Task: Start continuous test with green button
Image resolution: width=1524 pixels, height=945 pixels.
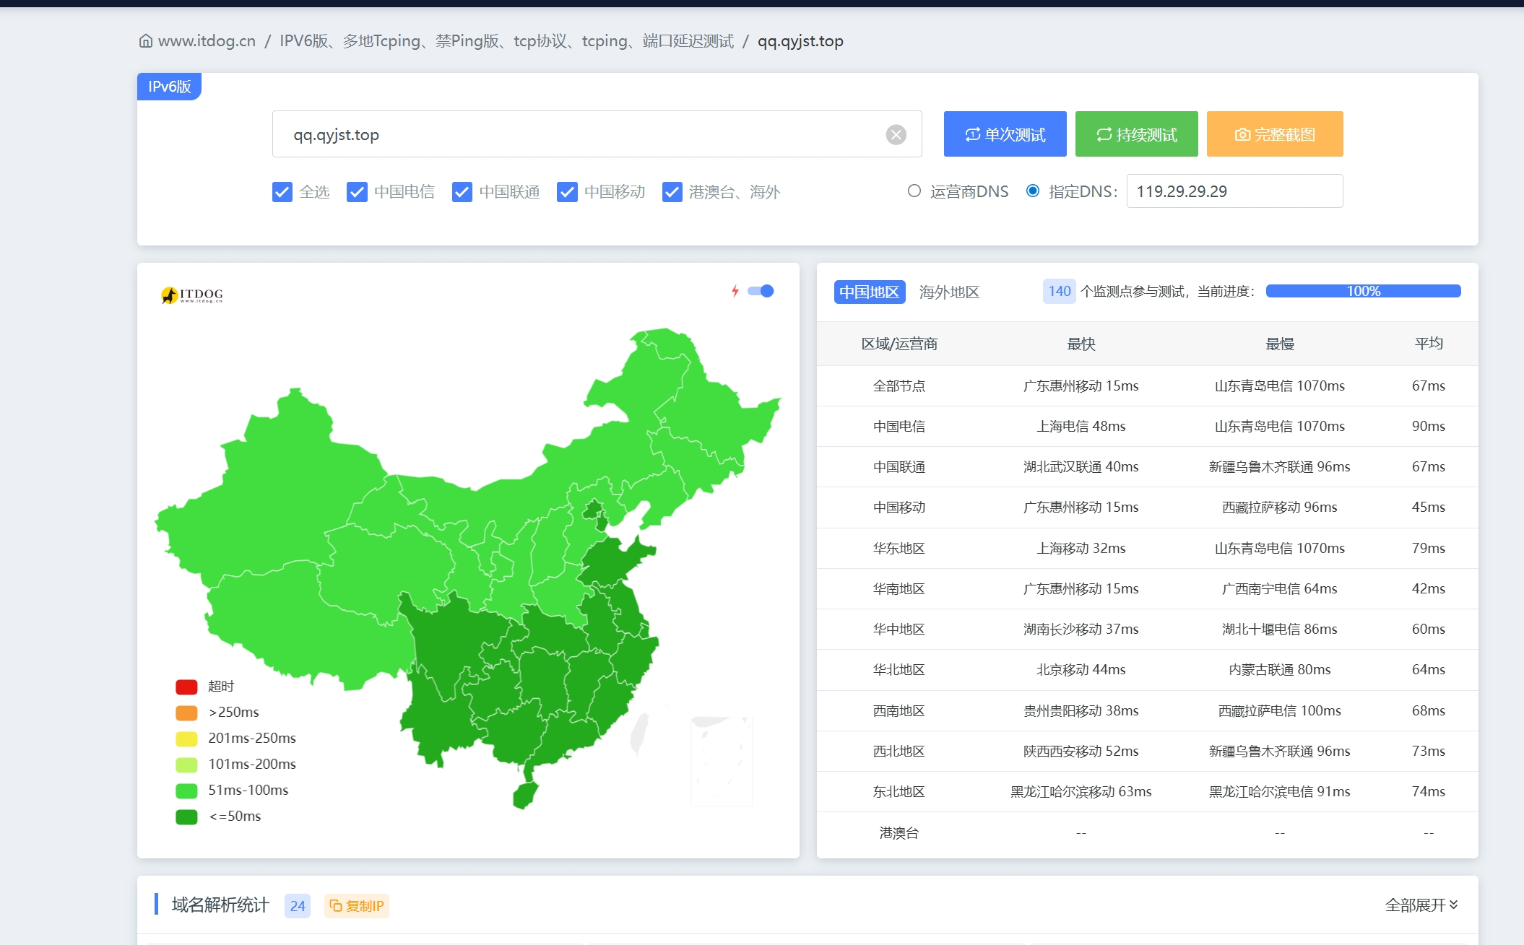Action: click(1136, 134)
